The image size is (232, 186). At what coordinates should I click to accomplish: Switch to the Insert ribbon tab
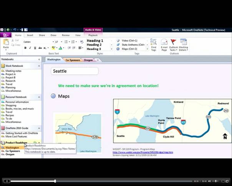[x=30, y=35]
